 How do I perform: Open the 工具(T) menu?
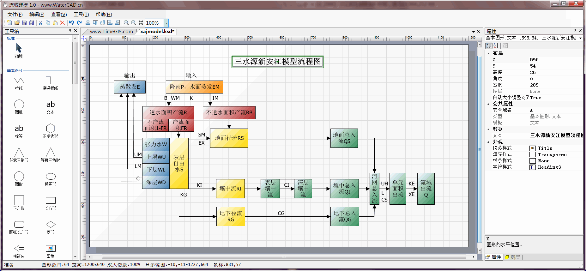tap(81, 15)
